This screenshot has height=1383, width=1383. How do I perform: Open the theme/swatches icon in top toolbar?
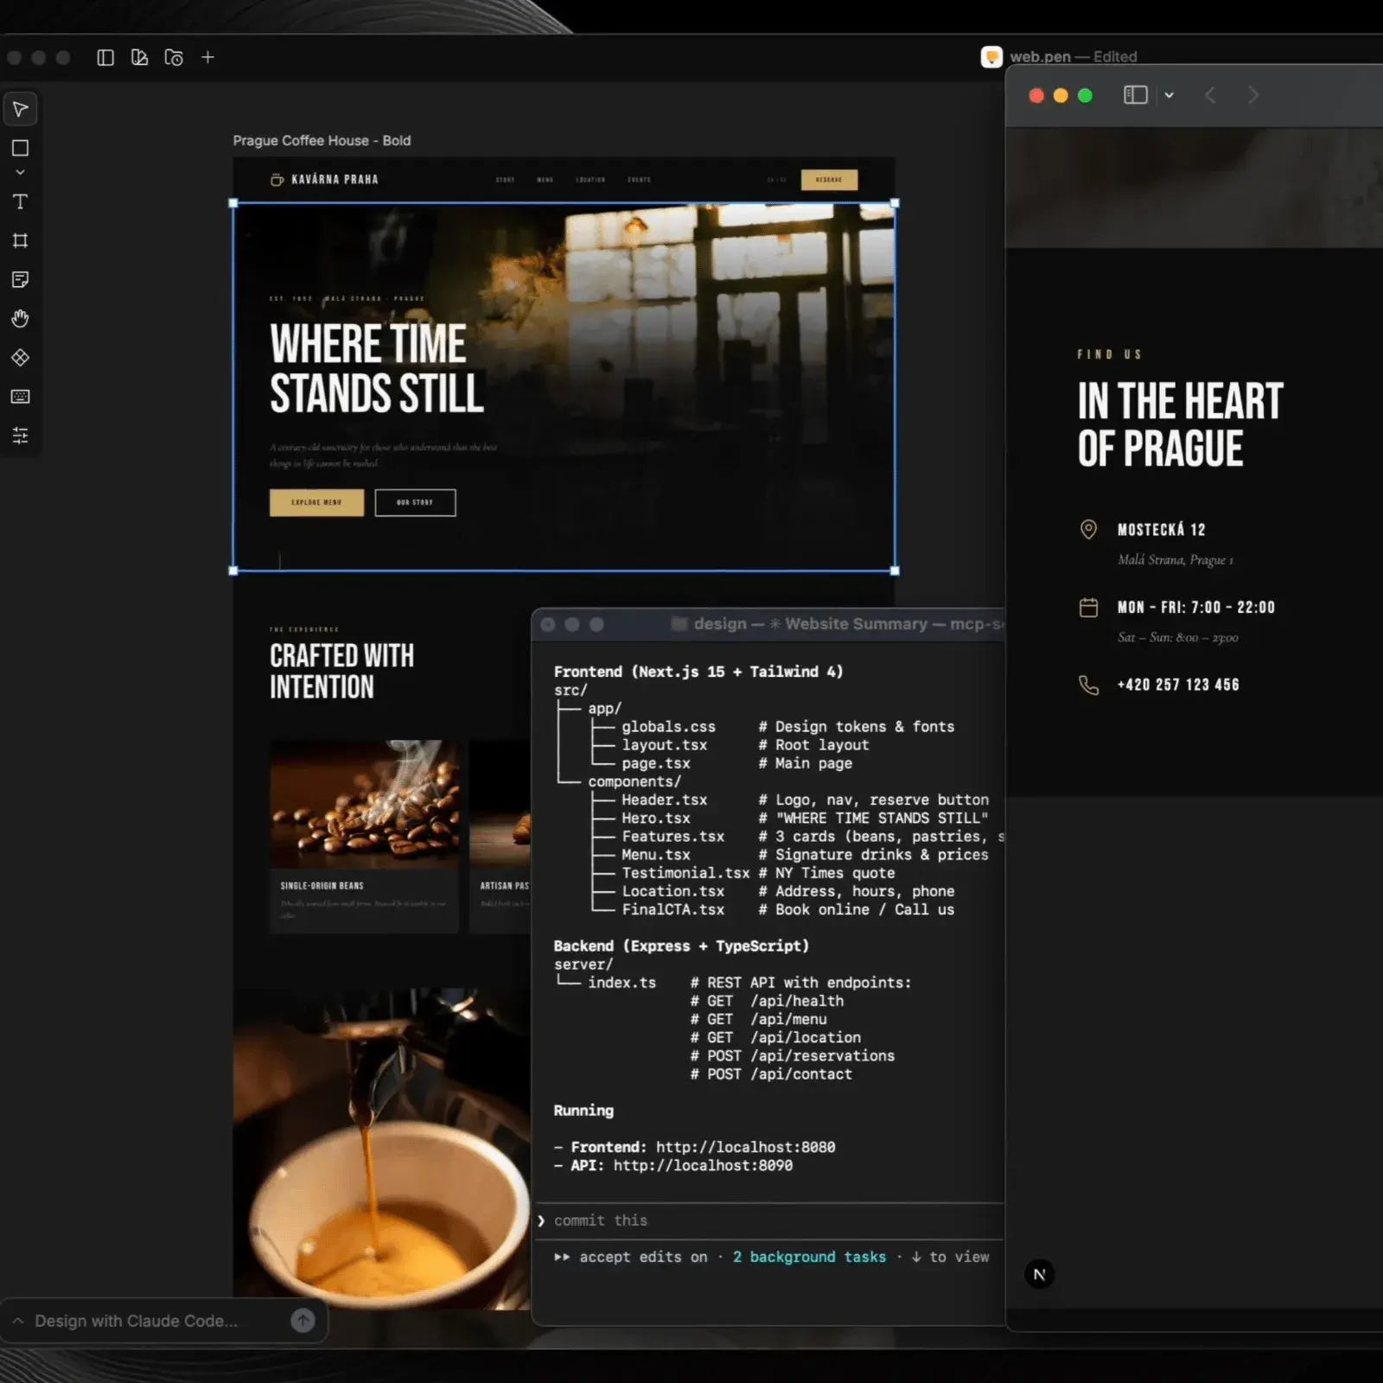pos(139,57)
